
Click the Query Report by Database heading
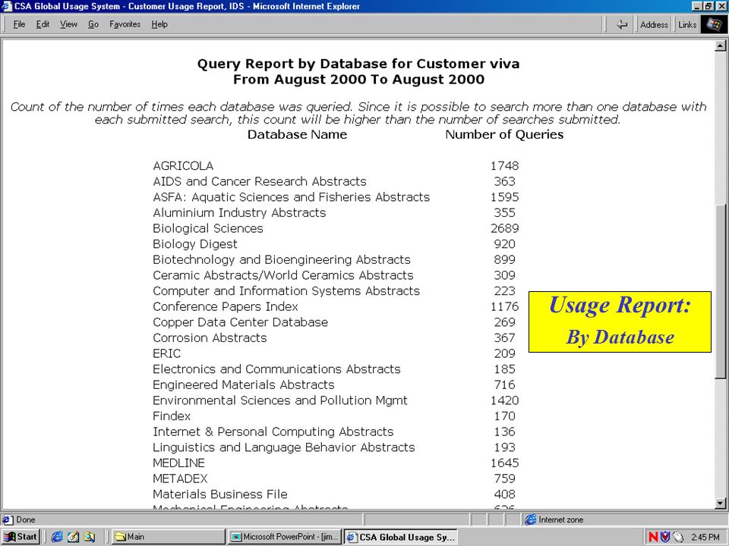pyautogui.click(x=358, y=64)
